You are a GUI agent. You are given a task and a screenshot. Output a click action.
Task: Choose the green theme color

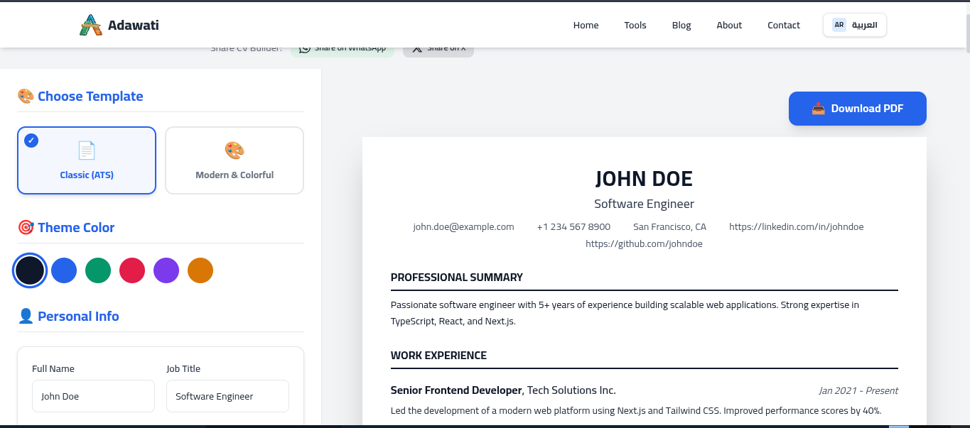pos(98,270)
